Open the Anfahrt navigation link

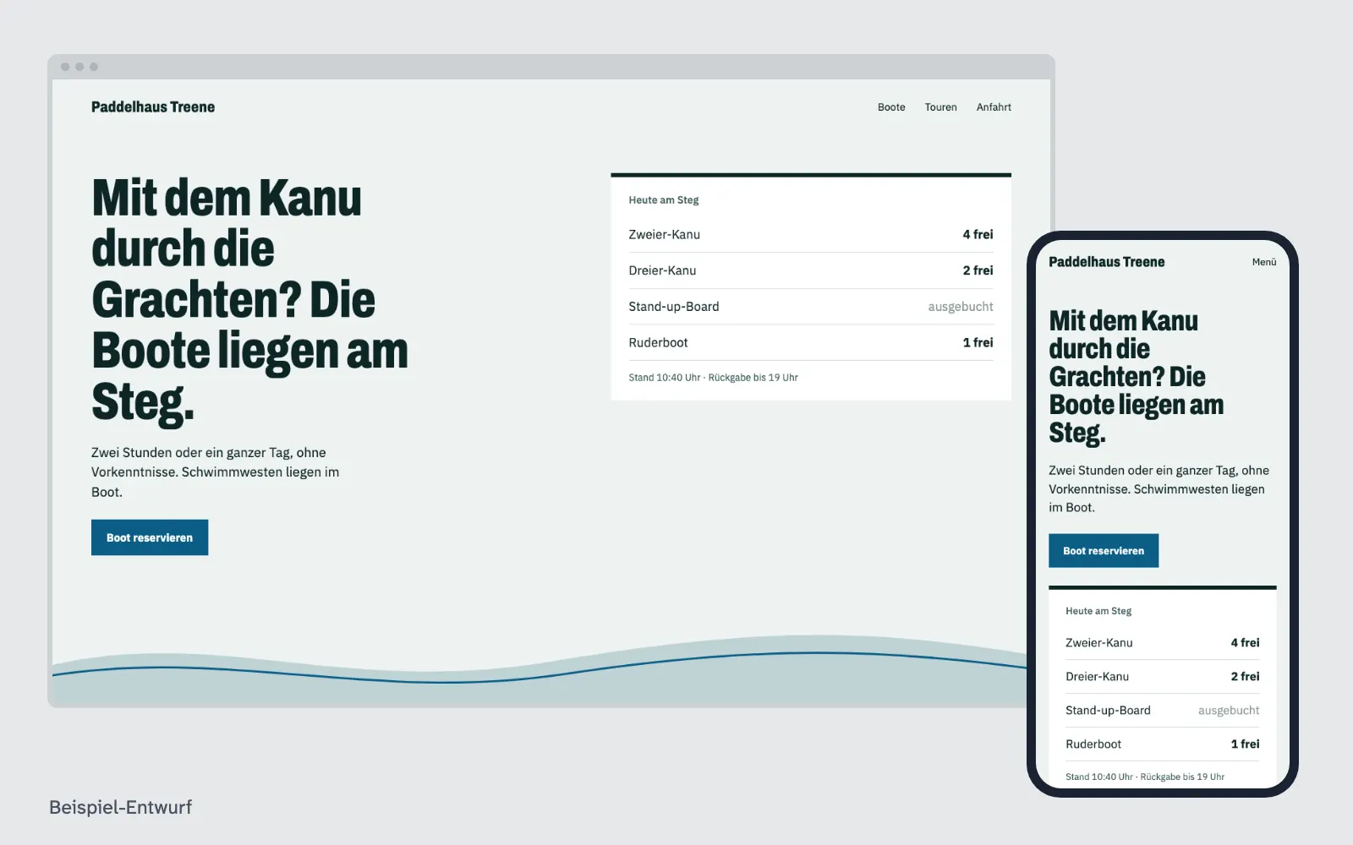point(994,107)
